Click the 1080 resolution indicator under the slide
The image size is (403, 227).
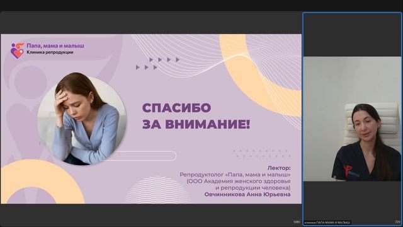[297, 222]
